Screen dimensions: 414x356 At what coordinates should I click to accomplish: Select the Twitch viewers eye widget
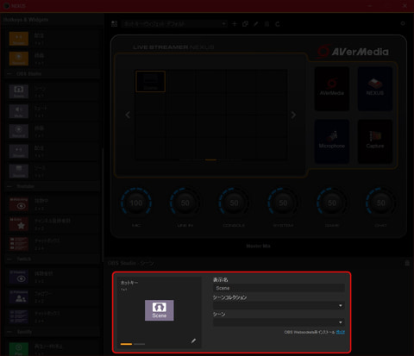coord(19,277)
